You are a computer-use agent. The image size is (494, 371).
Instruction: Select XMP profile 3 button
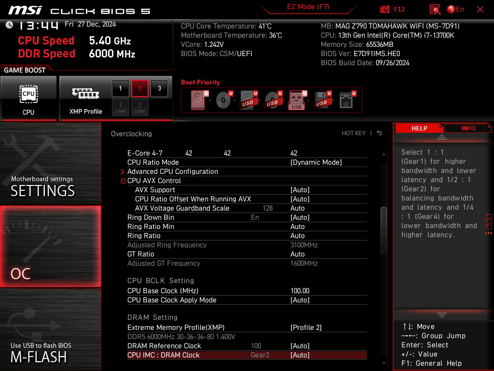point(159,88)
